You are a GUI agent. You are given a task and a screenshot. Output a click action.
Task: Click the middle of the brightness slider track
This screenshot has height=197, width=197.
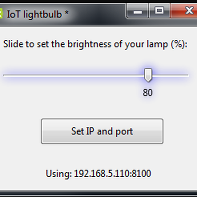tap(96, 76)
